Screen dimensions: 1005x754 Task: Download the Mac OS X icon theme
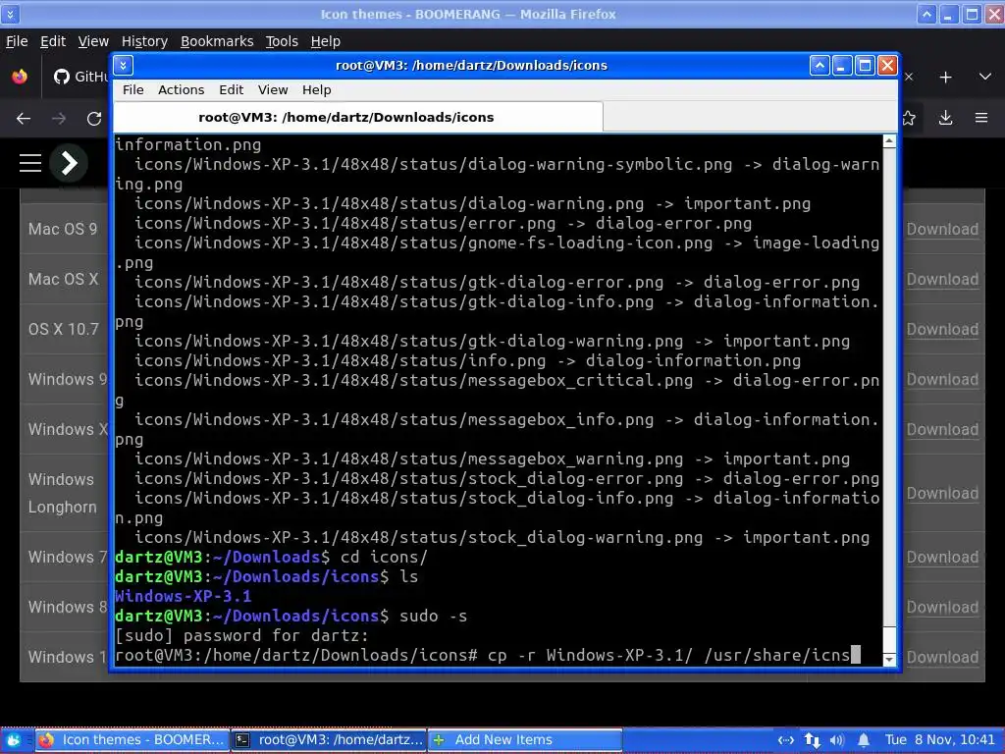click(x=942, y=280)
